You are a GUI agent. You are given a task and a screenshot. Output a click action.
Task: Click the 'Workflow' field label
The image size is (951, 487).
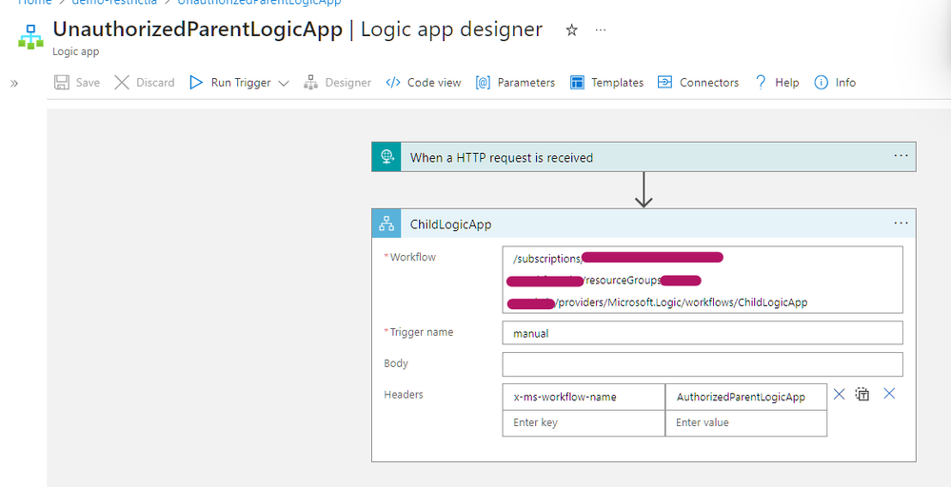[x=413, y=257]
